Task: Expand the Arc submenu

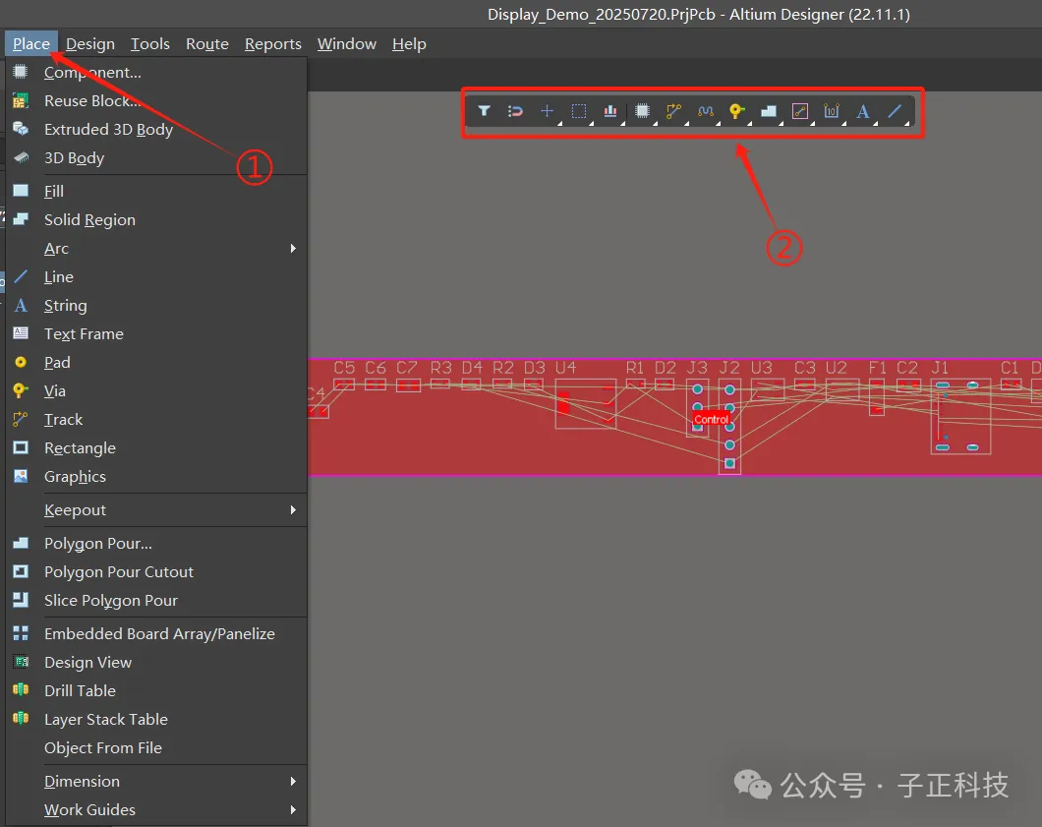Action: (x=156, y=249)
